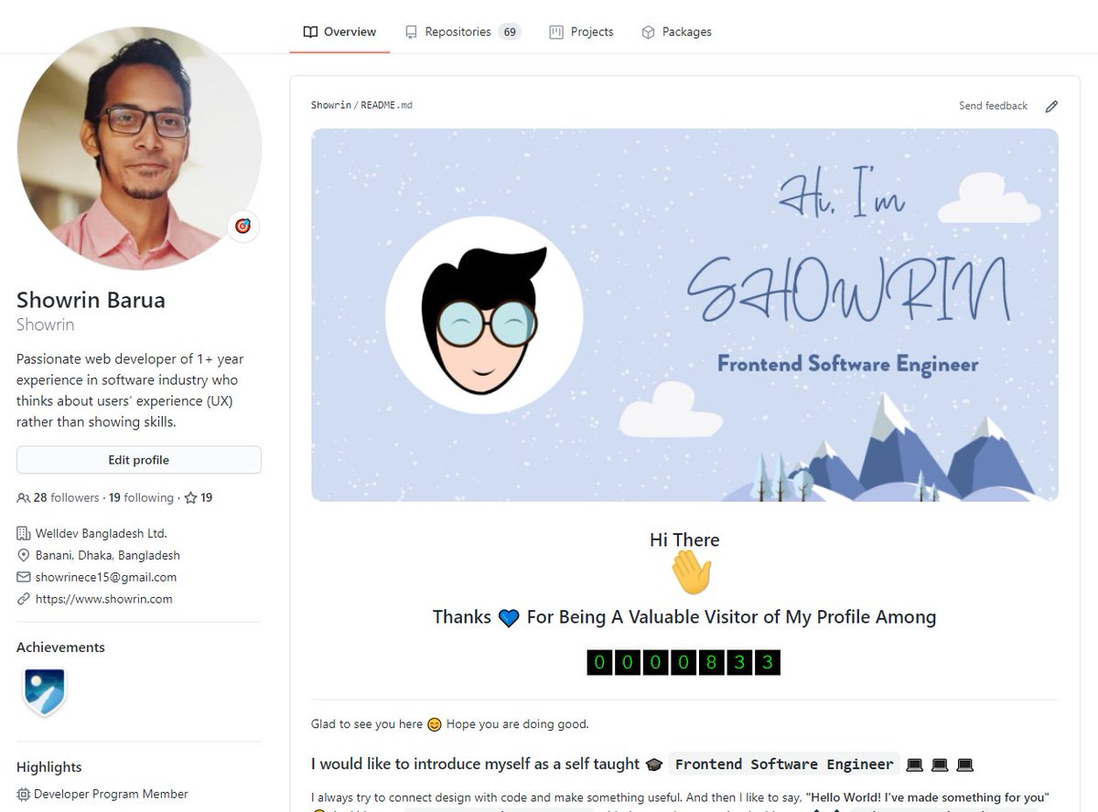Click the Achievements shield badge

[x=44, y=693]
